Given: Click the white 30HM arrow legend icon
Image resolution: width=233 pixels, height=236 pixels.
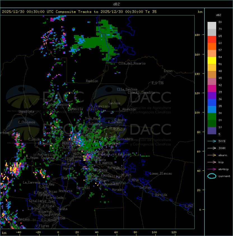Looking at the screenshot, I should (212, 148).
